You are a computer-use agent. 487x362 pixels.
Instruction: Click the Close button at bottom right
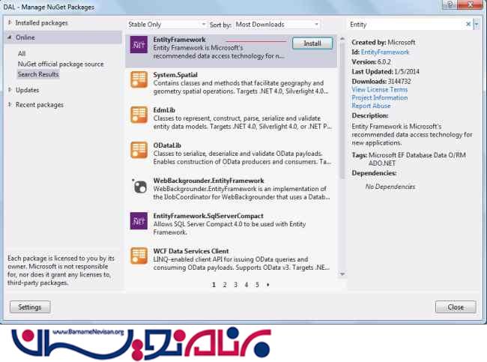pyautogui.click(x=456, y=307)
